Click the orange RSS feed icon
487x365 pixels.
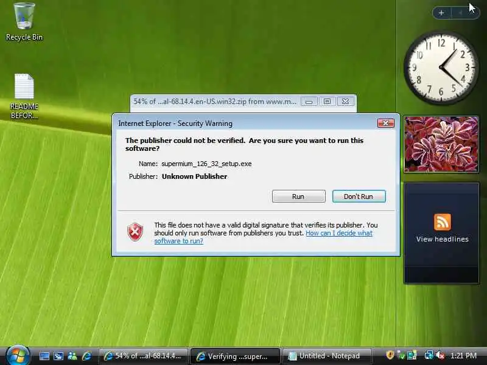point(443,222)
